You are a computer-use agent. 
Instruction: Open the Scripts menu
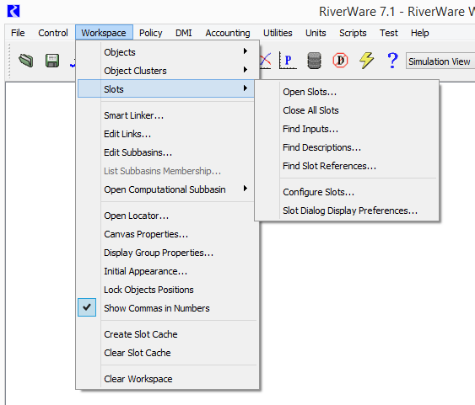pos(353,33)
